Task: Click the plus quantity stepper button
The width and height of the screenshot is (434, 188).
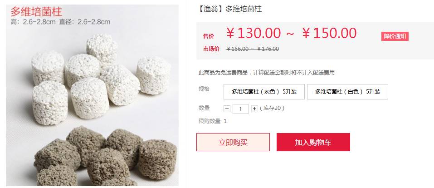Action: click(255, 109)
